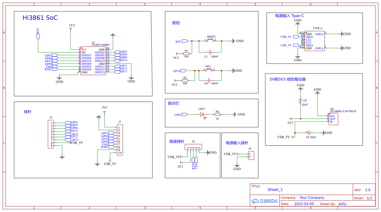Click the RST net port beside the RESET button
381x212 pixels.
181,41
